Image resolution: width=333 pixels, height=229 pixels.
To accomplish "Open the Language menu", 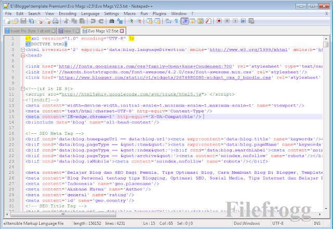I will click(90, 14).
